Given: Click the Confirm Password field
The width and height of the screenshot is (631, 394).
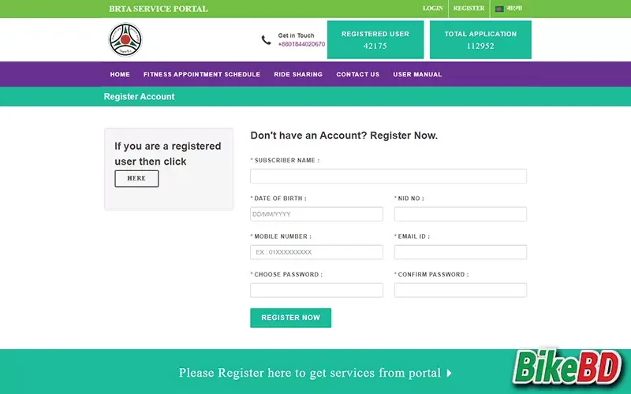Looking at the screenshot, I should (x=460, y=290).
